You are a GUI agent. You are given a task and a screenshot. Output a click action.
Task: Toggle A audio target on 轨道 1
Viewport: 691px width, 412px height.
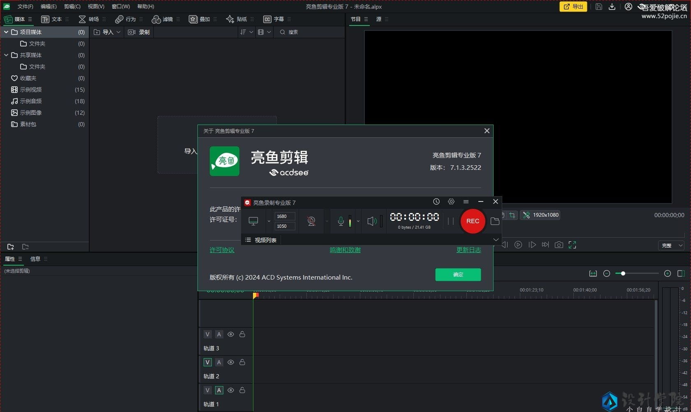[x=219, y=390]
